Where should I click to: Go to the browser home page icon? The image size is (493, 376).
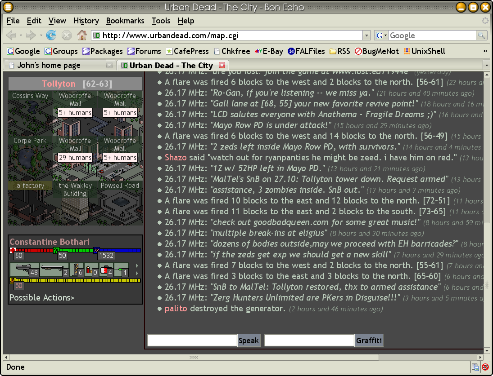[x=81, y=35]
